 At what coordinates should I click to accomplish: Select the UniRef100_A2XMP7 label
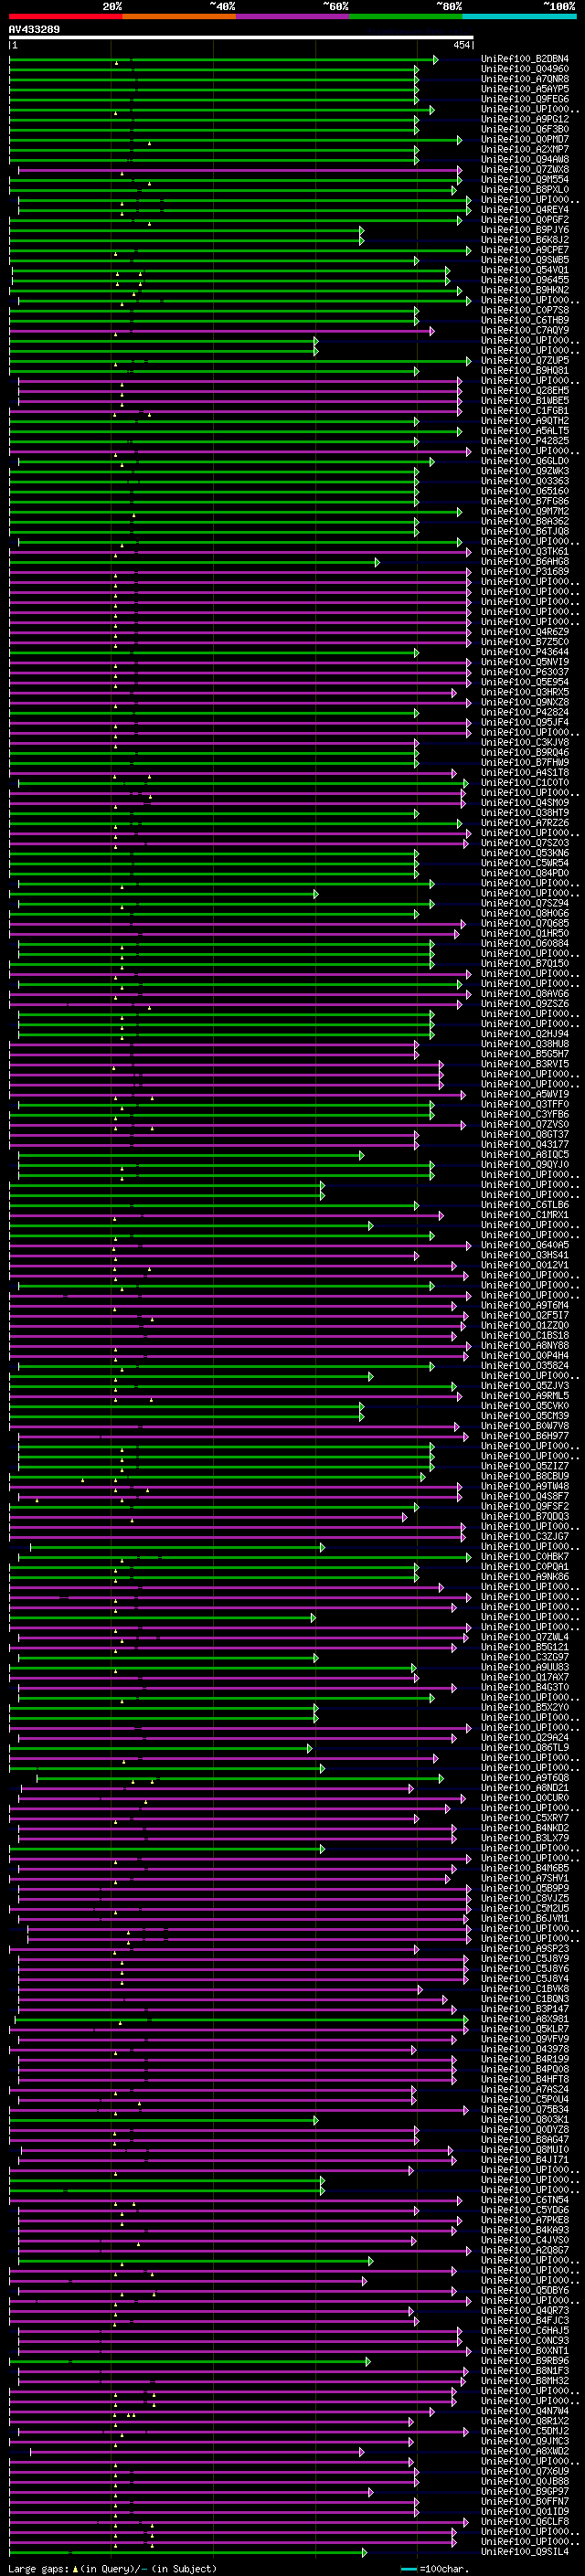coord(525,149)
